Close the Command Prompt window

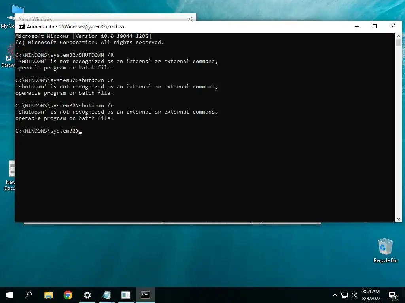pos(393,26)
